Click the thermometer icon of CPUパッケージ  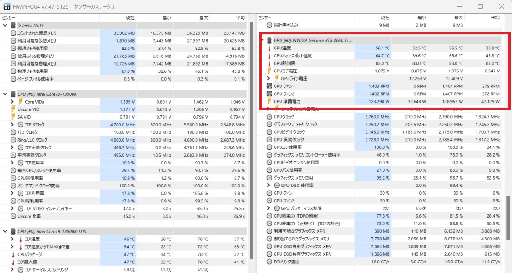pos(13,254)
